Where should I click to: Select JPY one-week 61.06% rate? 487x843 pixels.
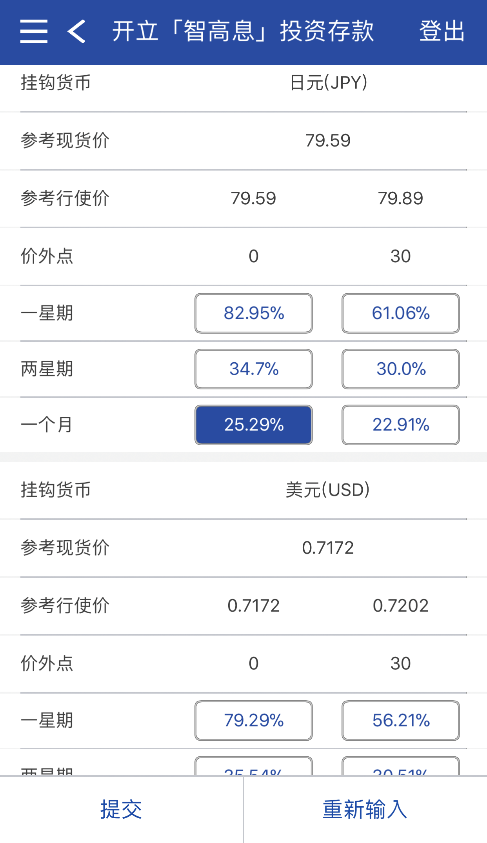[x=400, y=313]
